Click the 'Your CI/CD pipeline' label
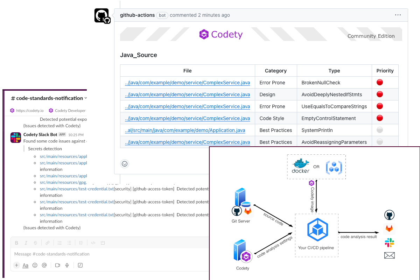420x280 pixels. point(316,248)
